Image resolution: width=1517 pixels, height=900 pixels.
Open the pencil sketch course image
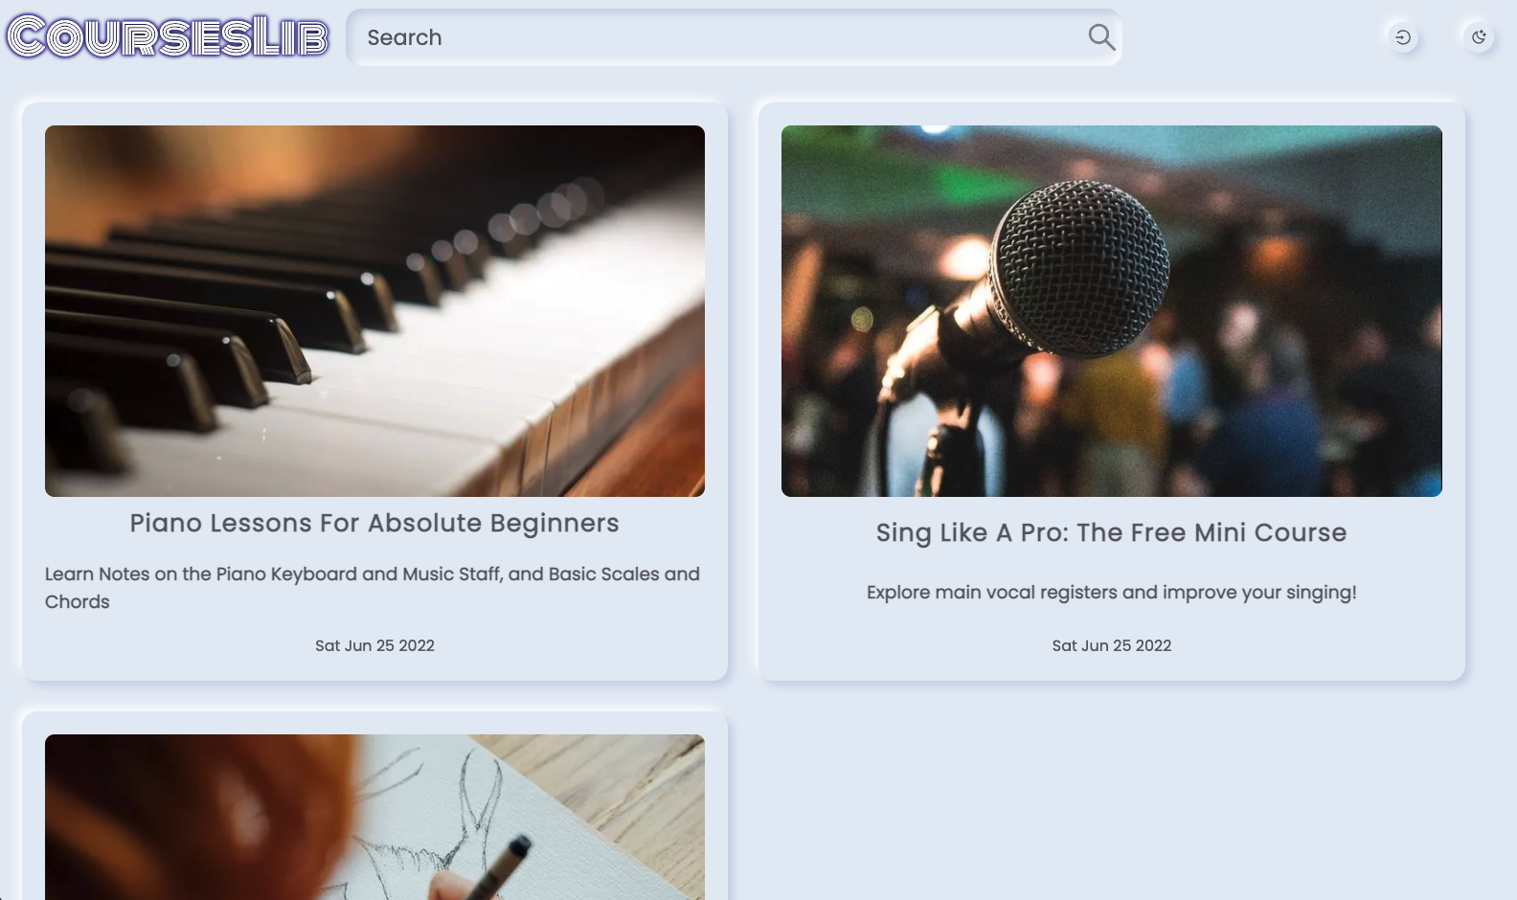tap(374, 817)
